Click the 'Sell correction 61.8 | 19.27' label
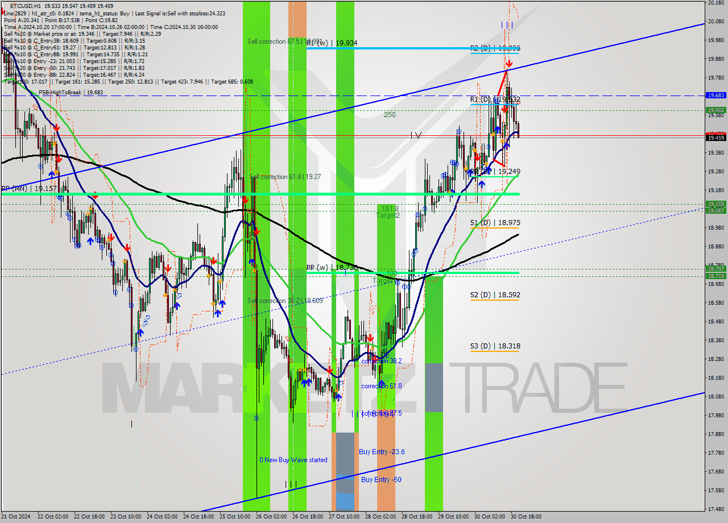Screen dimensions: 728x523 click(x=285, y=177)
